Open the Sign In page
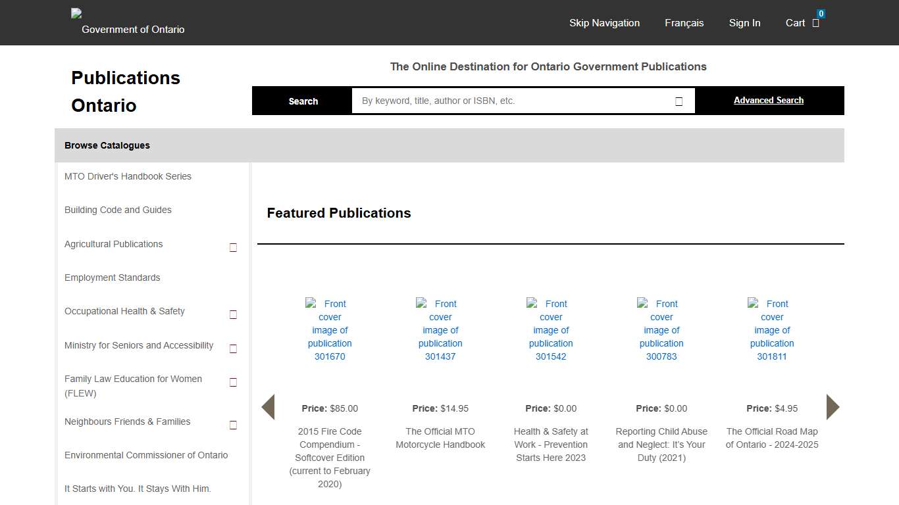 [x=744, y=23]
